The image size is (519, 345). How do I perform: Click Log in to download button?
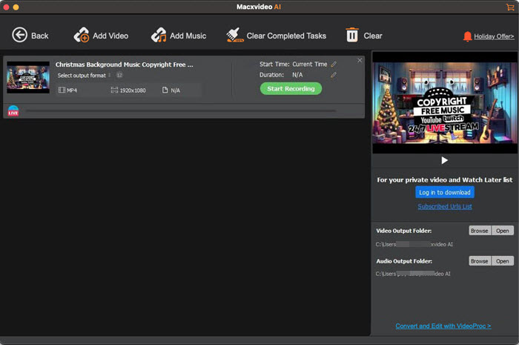tap(445, 192)
